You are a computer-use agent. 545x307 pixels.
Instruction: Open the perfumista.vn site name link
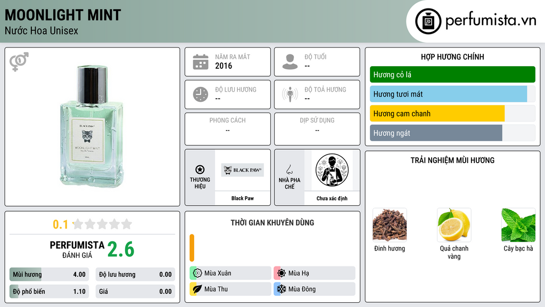(491, 20)
